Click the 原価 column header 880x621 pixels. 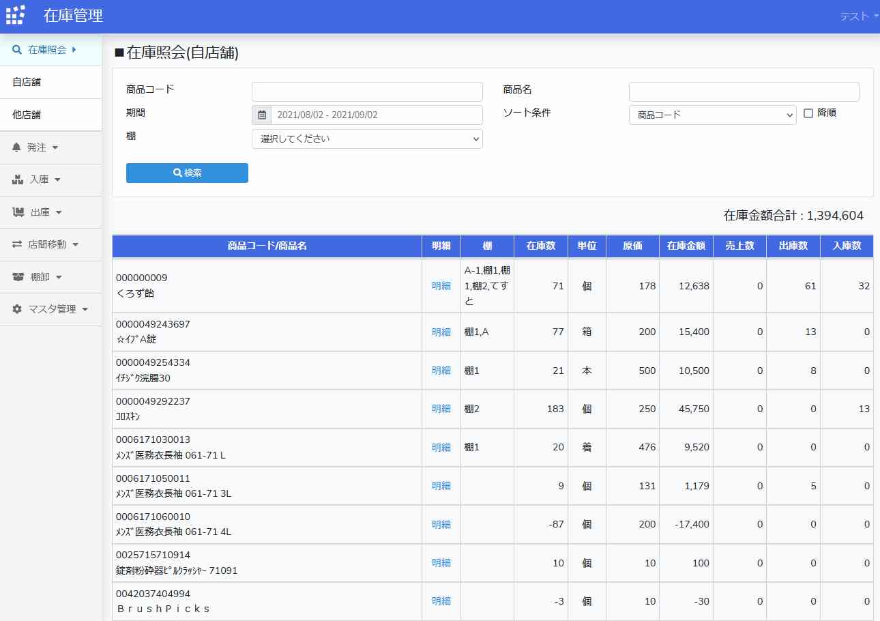click(x=632, y=246)
